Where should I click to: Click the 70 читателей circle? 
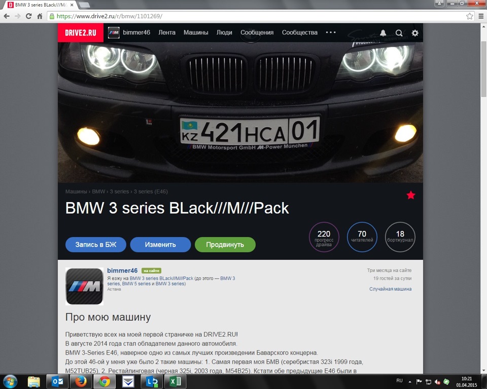[x=362, y=237]
